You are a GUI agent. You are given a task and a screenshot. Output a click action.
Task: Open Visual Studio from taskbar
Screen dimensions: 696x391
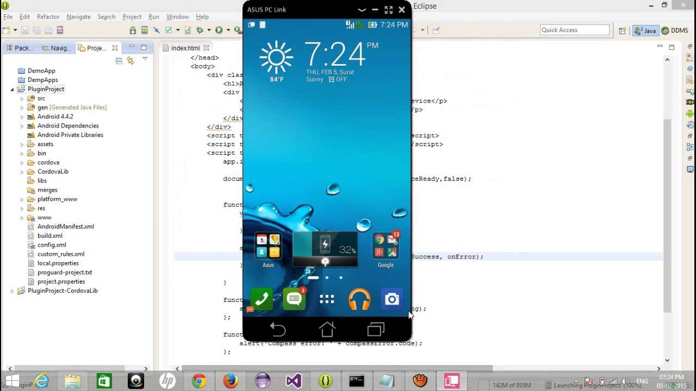pos(294,381)
